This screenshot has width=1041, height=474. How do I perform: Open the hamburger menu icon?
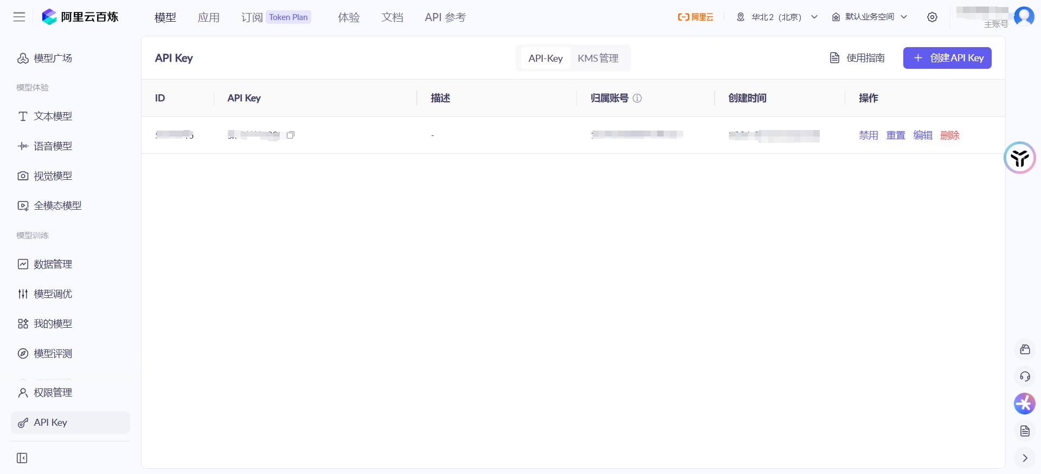pos(20,17)
